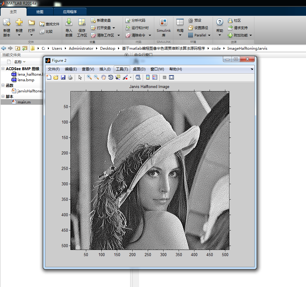Screen dimensions: 306x287
Task: Open the Desktop menu in Figure 2
Action: pyautogui.click(x=139, y=69)
